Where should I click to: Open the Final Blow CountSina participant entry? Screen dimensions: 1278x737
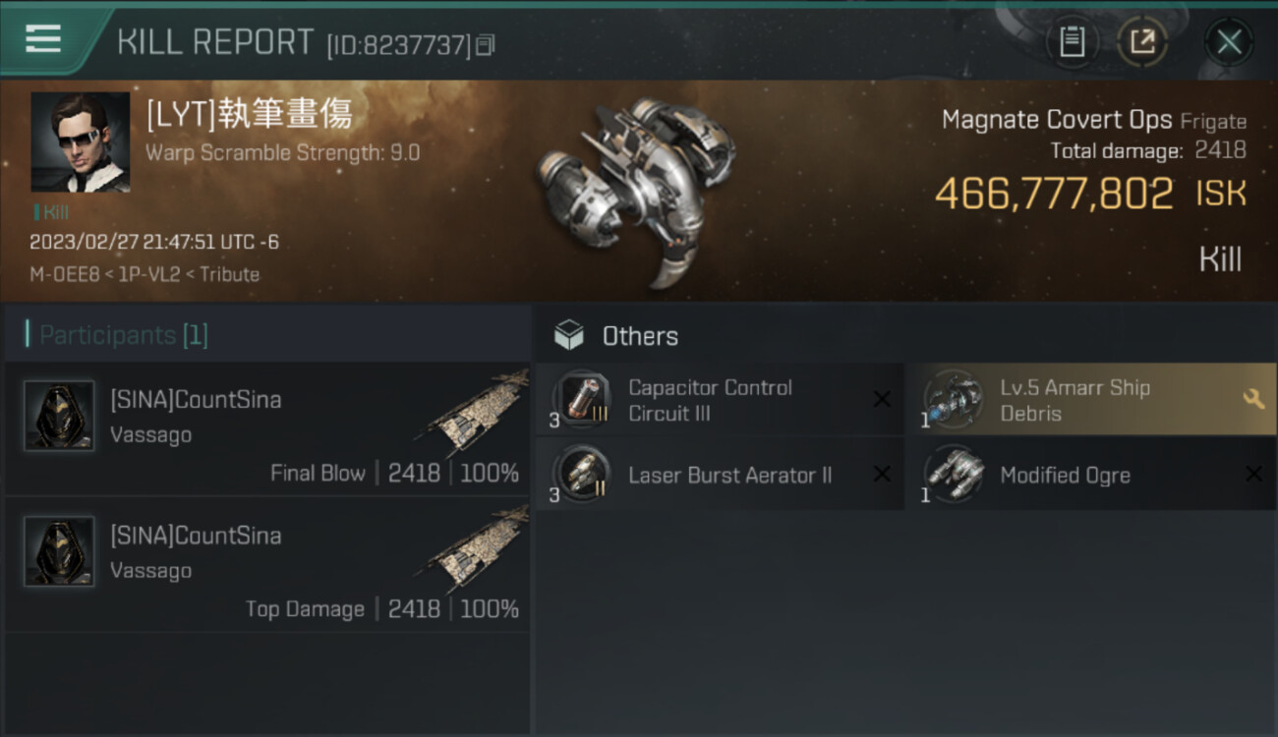coord(267,428)
